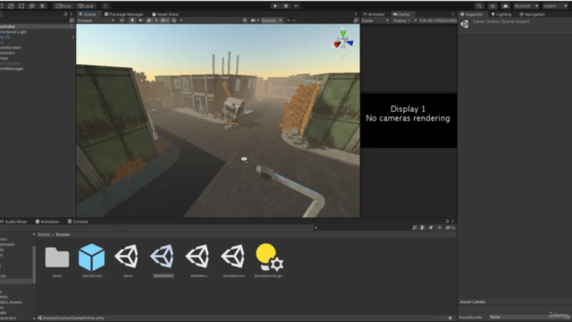Open the Display 1 dropdown
The image size is (572, 322).
coord(405,21)
